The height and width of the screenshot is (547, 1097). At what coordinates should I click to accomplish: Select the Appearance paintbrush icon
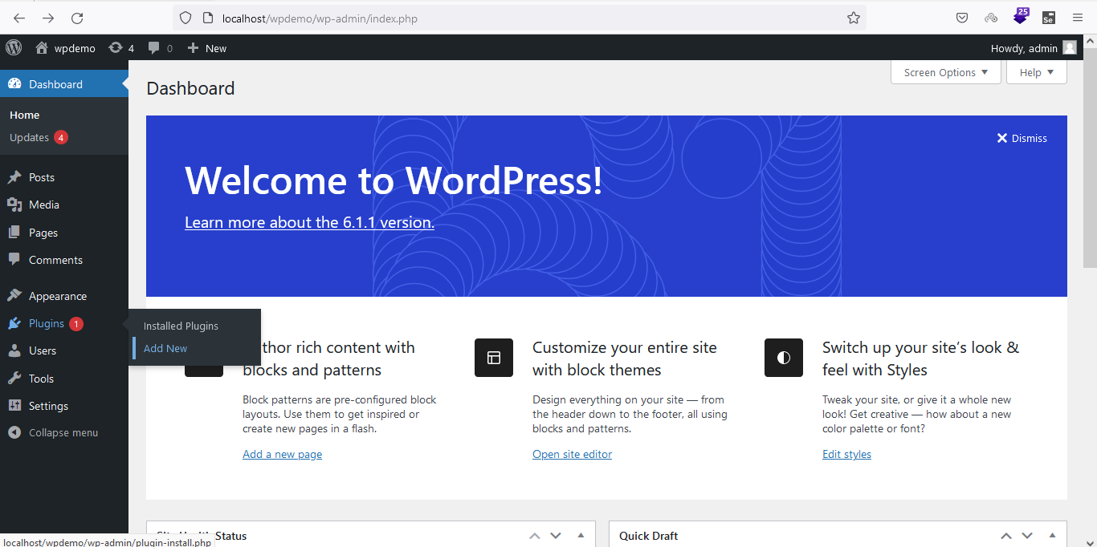14,296
